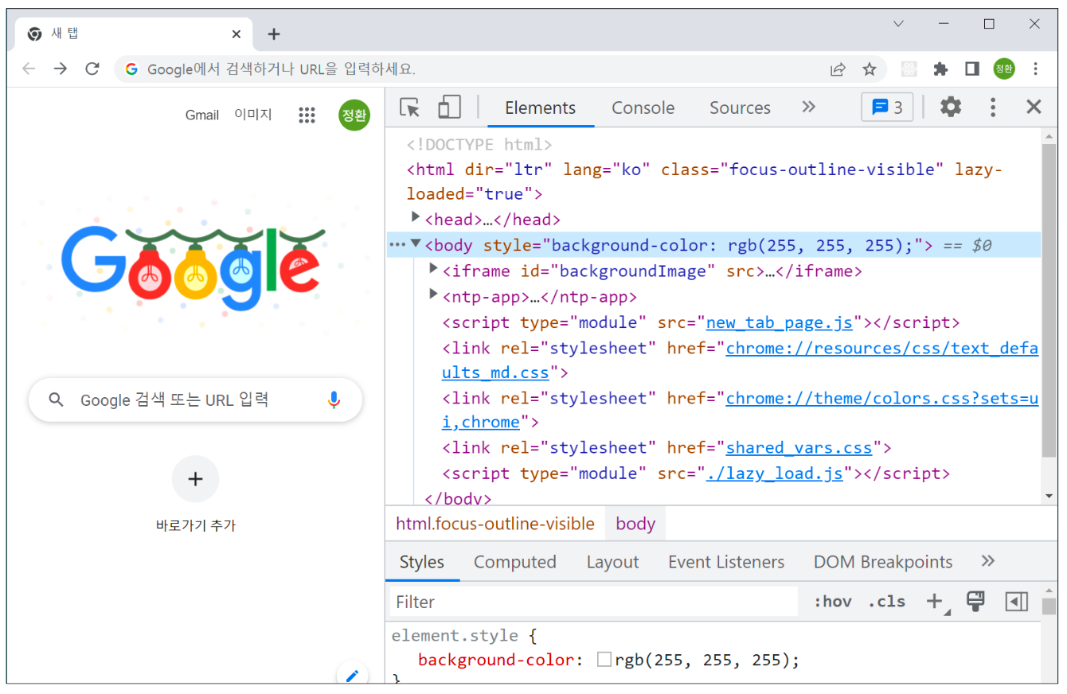Open DevTools settings gear
Image resolution: width=1067 pixels, height=694 pixels.
pyautogui.click(x=951, y=107)
